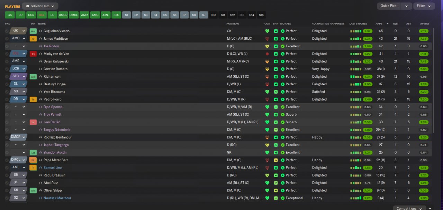
Task: Open the GK position dropdown for Vicario
Action: (18, 31)
